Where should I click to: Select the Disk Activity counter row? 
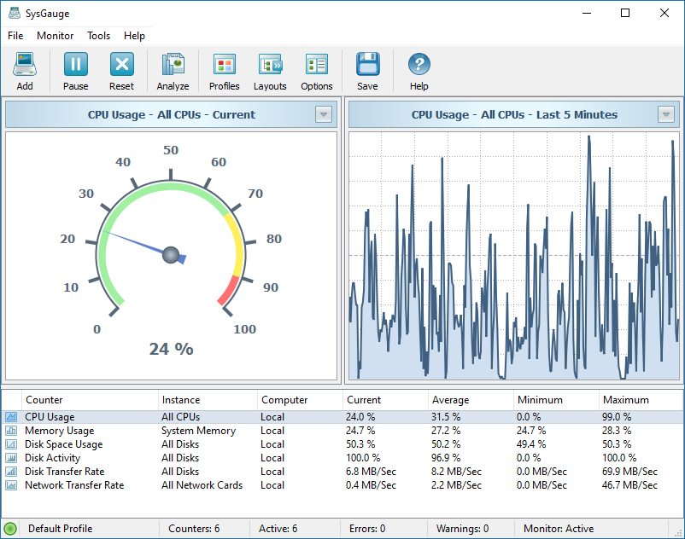[53, 458]
